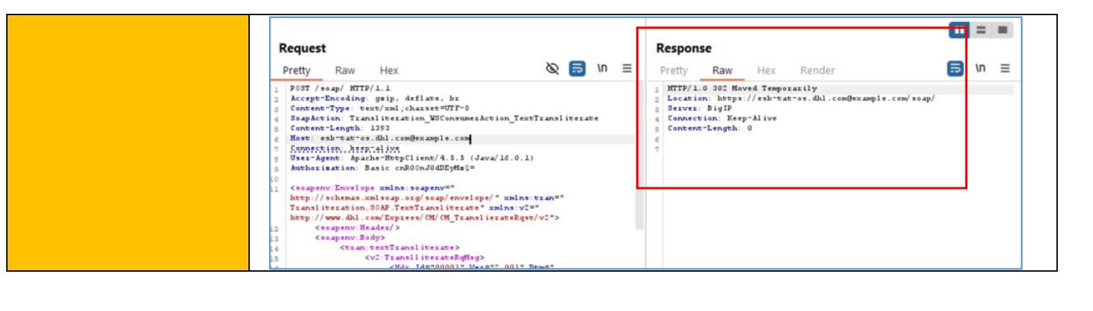Switch to top-bottom stacked layout icon
Screen dimensions: 1093x311
pos(981,30)
